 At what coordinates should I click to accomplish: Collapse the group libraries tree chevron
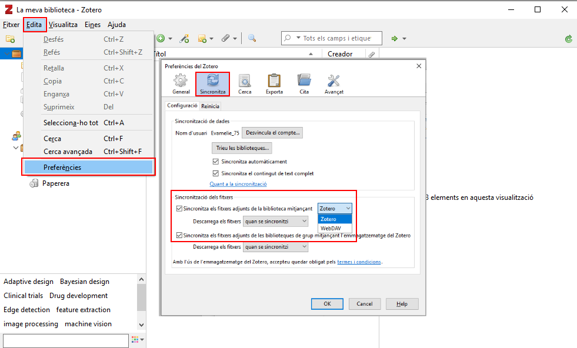[15, 148]
